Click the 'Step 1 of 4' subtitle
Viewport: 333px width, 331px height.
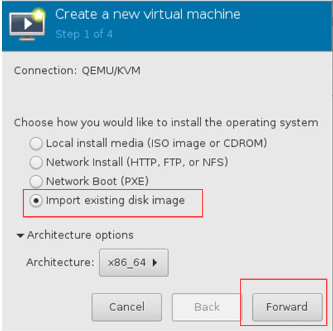84,34
